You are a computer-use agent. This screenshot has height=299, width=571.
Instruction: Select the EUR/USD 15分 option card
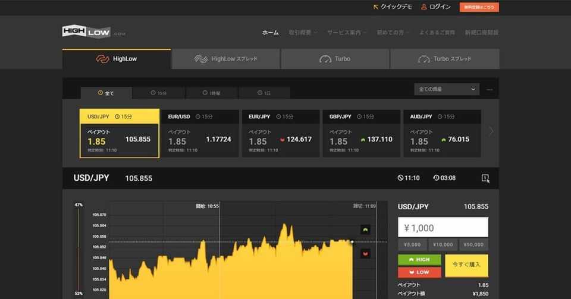pos(200,133)
